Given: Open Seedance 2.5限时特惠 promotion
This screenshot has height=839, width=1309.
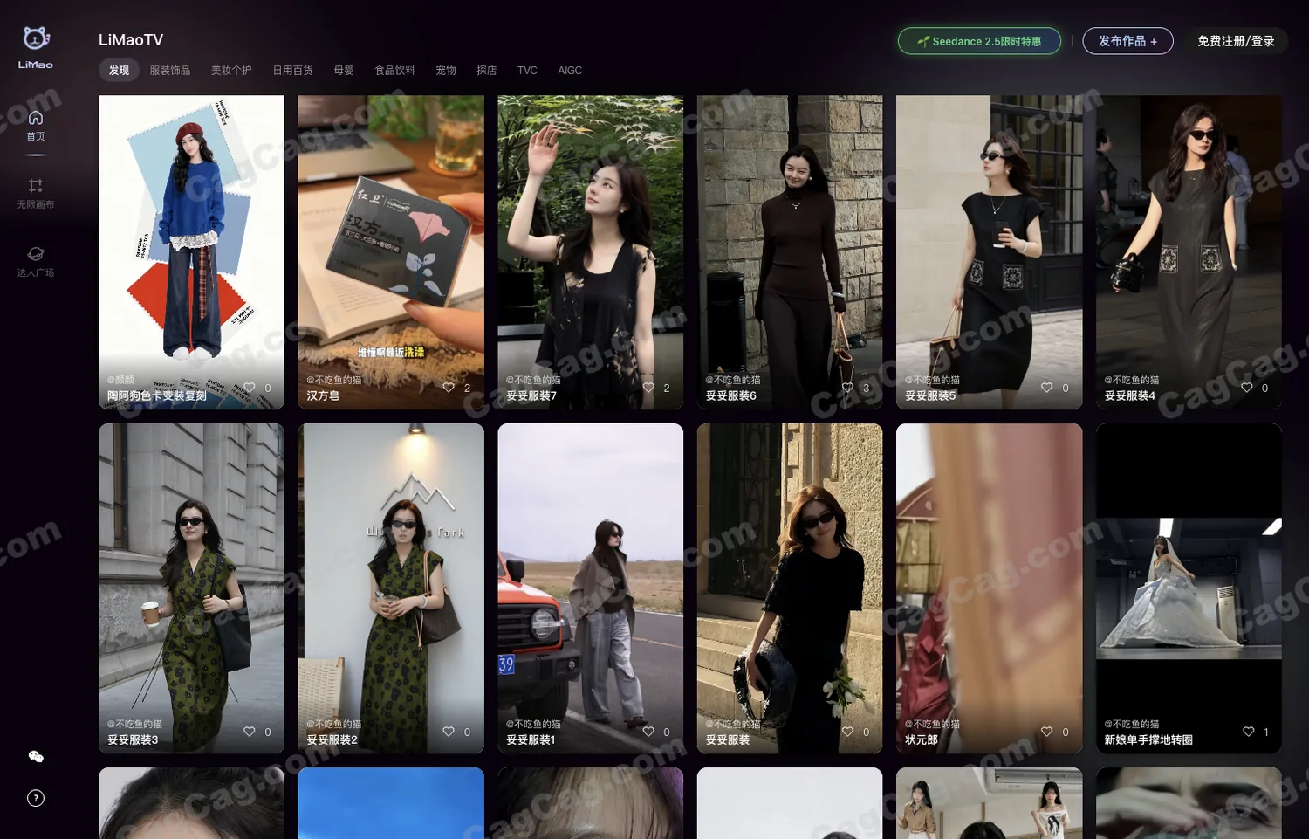Looking at the screenshot, I should pos(979,41).
